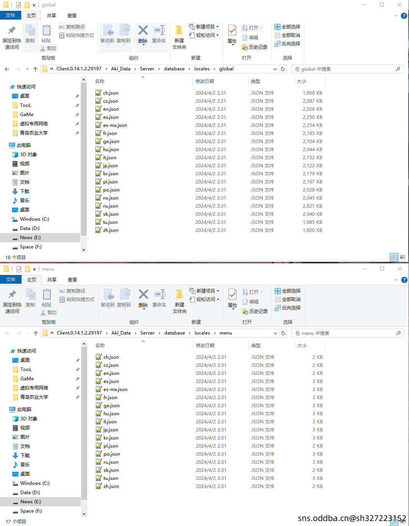409x526 pixels.
Task: Click Select all (全部选择) in global window
Action: click(x=287, y=27)
